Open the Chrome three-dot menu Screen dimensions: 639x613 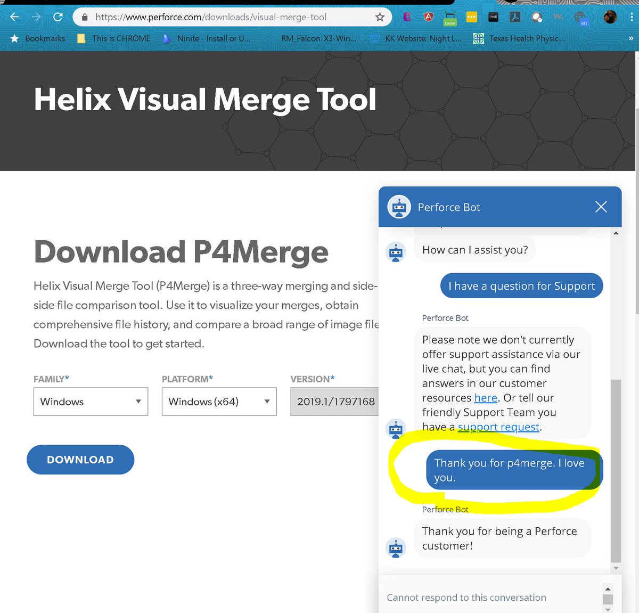coord(632,17)
